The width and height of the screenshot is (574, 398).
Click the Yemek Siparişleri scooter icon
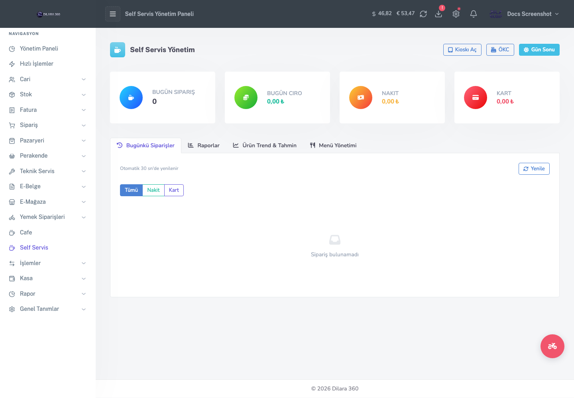(12, 217)
